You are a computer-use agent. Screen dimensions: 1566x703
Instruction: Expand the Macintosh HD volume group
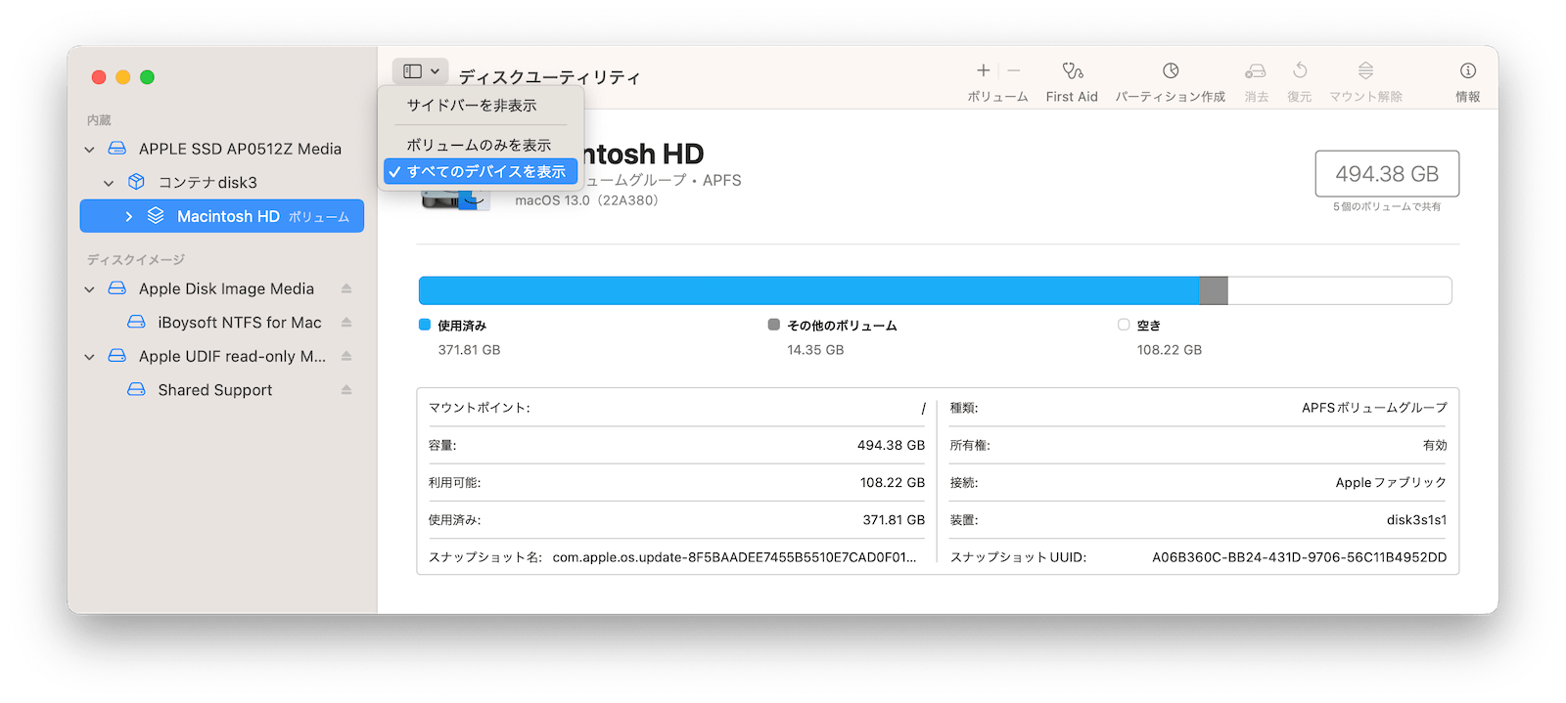pos(128,217)
